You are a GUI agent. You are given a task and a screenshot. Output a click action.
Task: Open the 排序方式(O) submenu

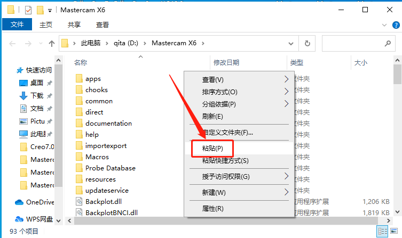239,92
